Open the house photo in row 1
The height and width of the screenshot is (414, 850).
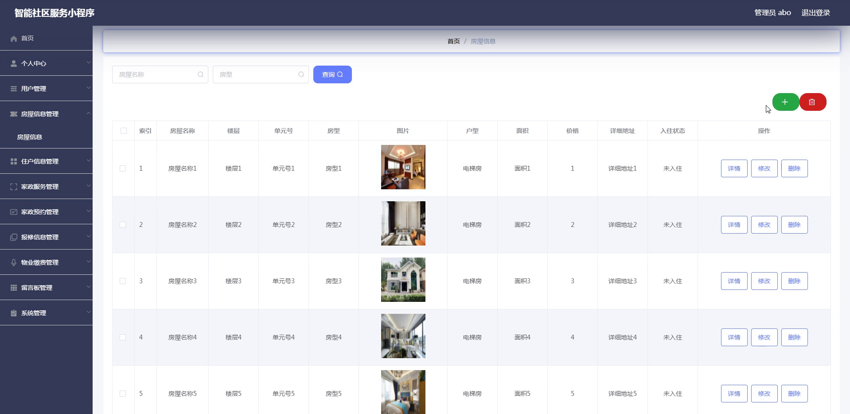[x=403, y=167]
